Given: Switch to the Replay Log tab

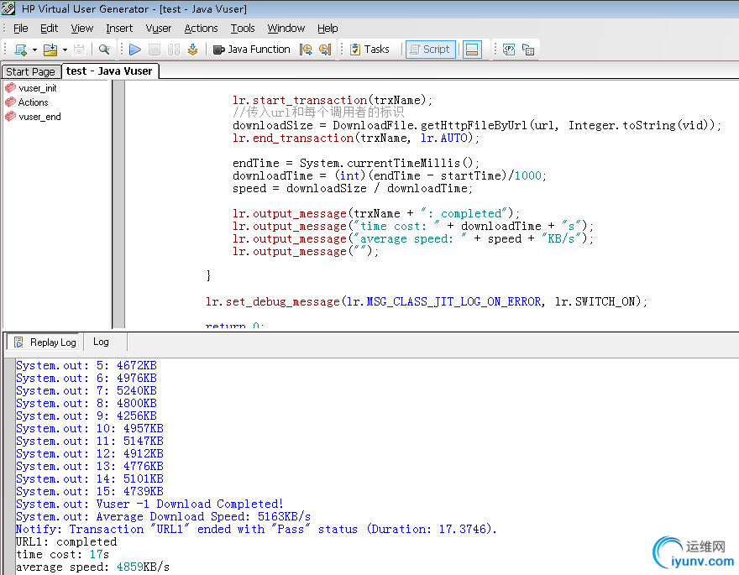Looking at the screenshot, I should pyautogui.click(x=45, y=342).
